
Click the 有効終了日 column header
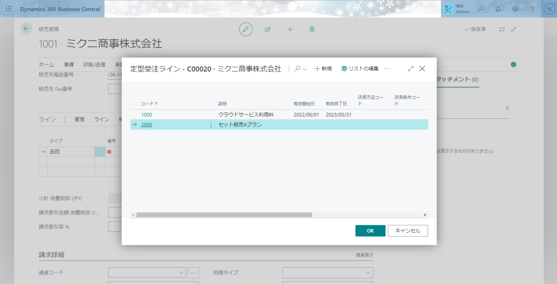pyautogui.click(x=336, y=104)
